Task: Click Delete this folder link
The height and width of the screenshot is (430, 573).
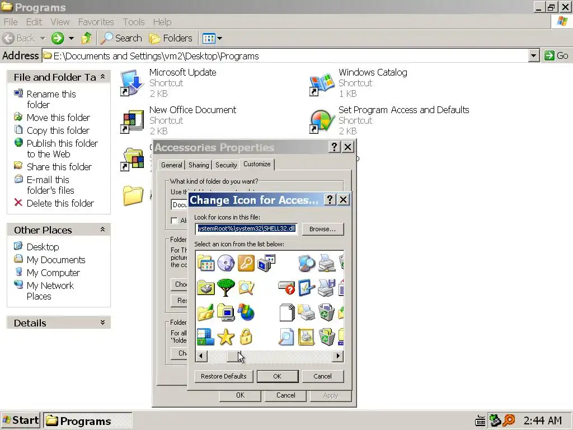Action: coord(60,203)
